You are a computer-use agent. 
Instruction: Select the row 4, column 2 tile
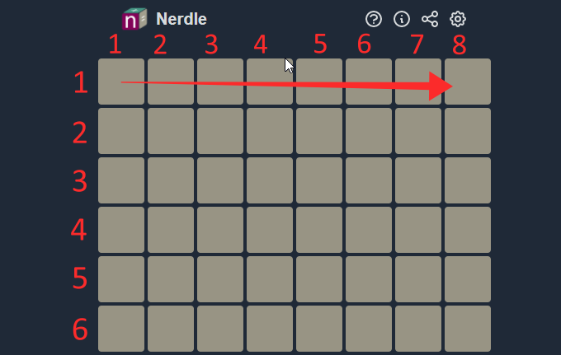pos(171,230)
